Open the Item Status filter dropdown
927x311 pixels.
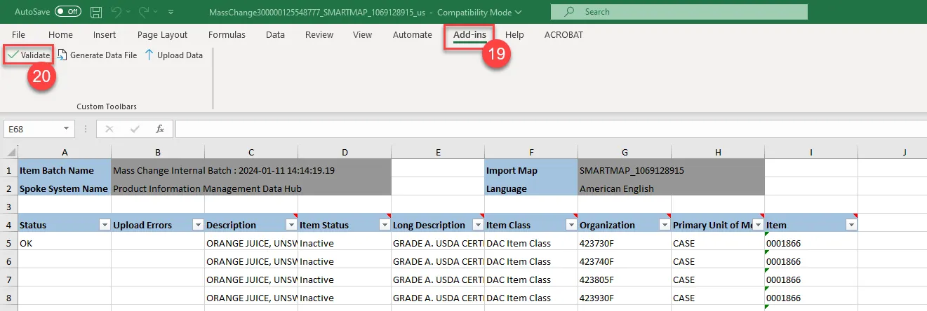(x=385, y=225)
